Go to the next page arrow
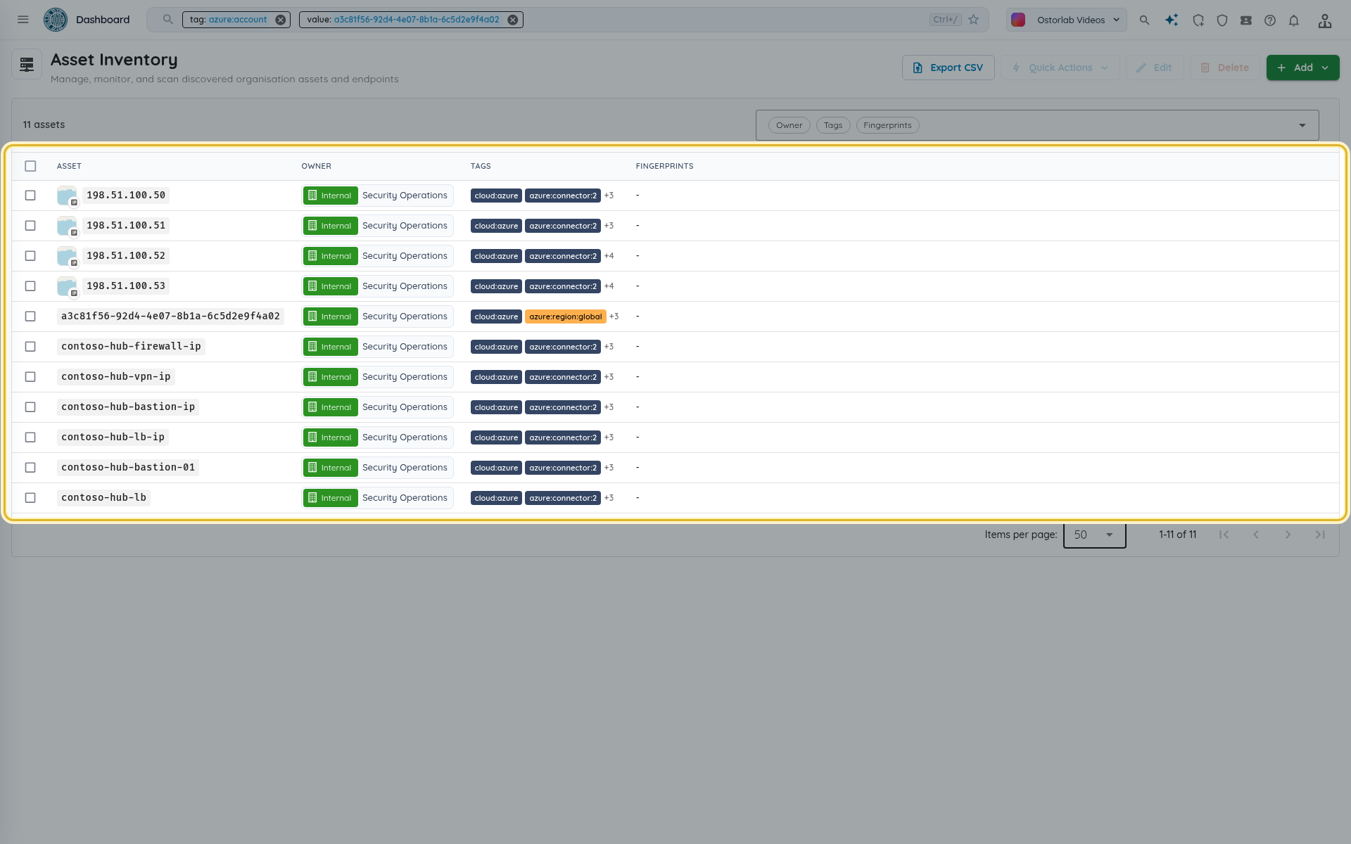The width and height of the screenshot is (1351, 844). (1288, 535)
